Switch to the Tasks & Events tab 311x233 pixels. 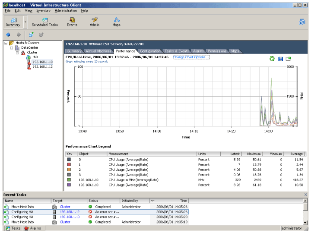[x=177, y=51]
